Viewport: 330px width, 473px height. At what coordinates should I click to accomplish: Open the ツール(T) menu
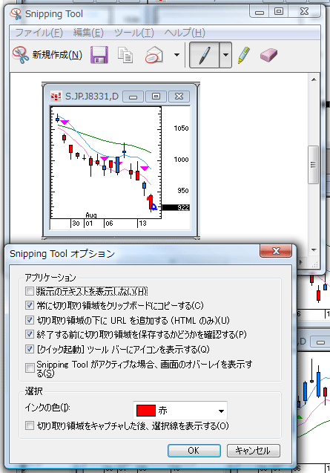click(x=134, y=32)
